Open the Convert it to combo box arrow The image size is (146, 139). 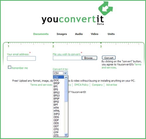[x=65, y=73]
